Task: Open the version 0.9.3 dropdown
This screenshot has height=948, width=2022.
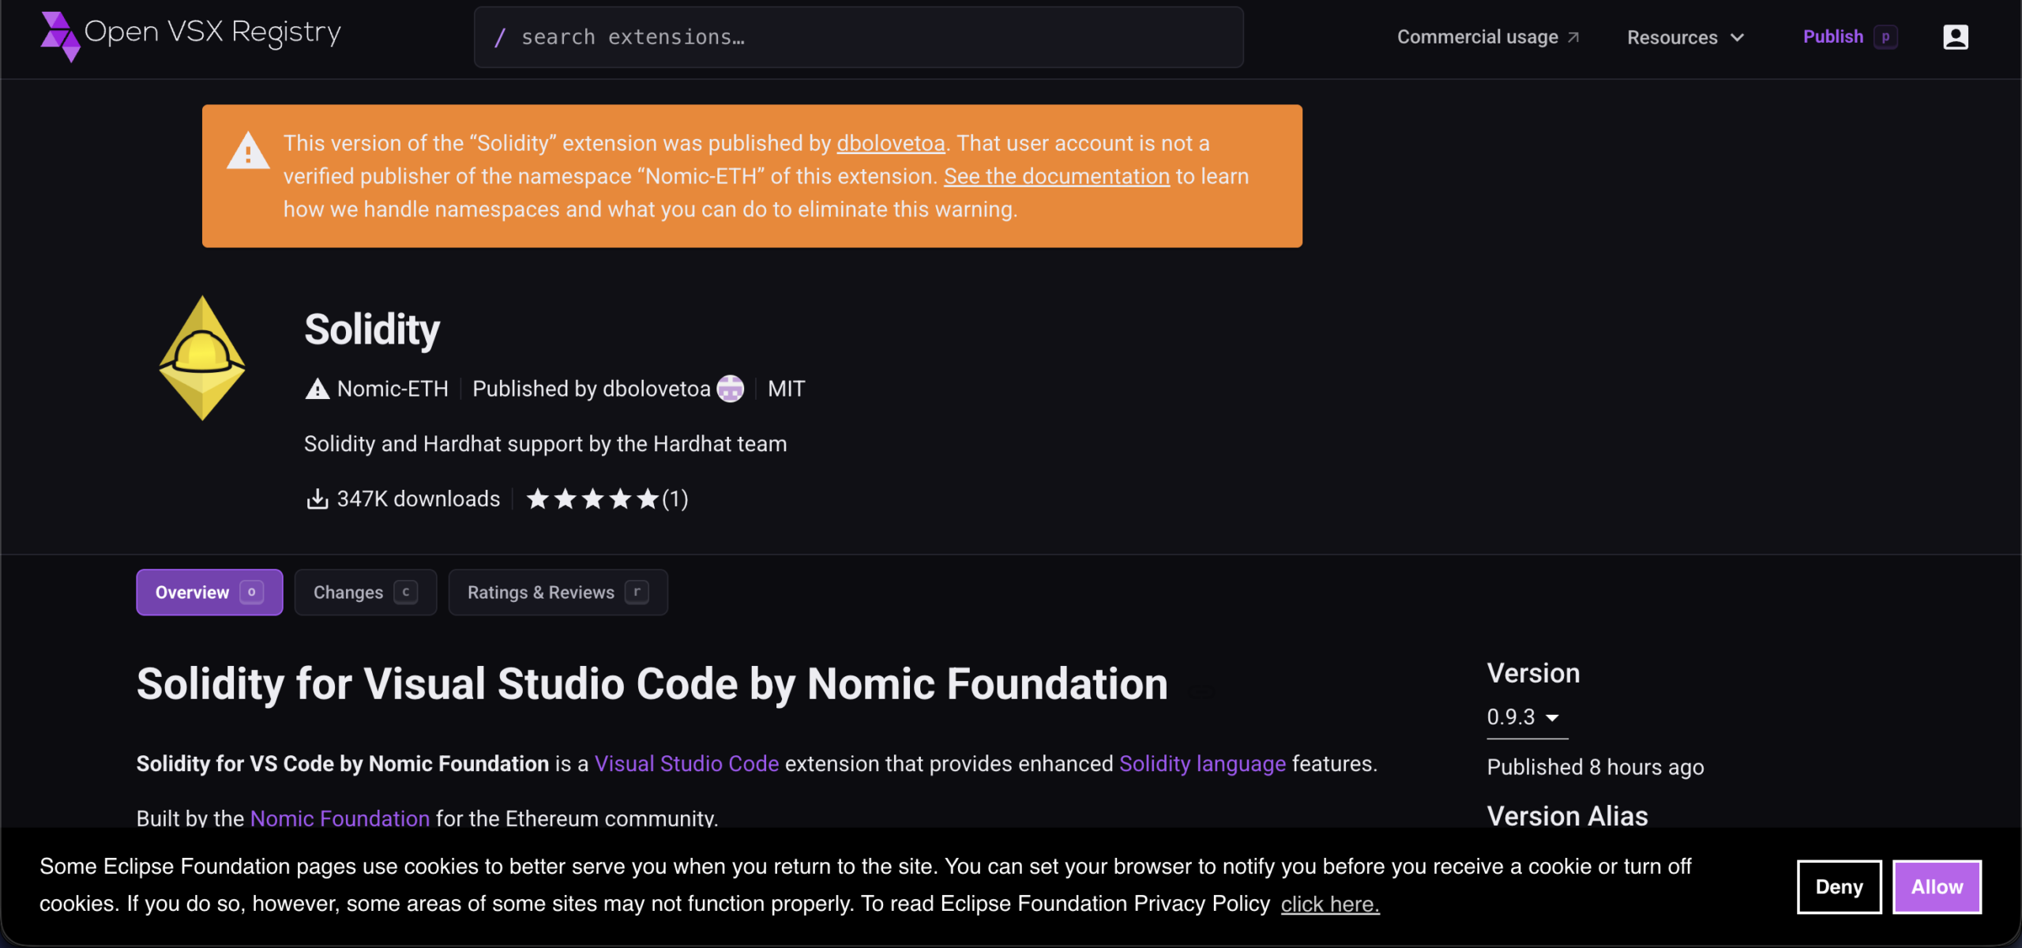Action: click(x=1526, y=717)
